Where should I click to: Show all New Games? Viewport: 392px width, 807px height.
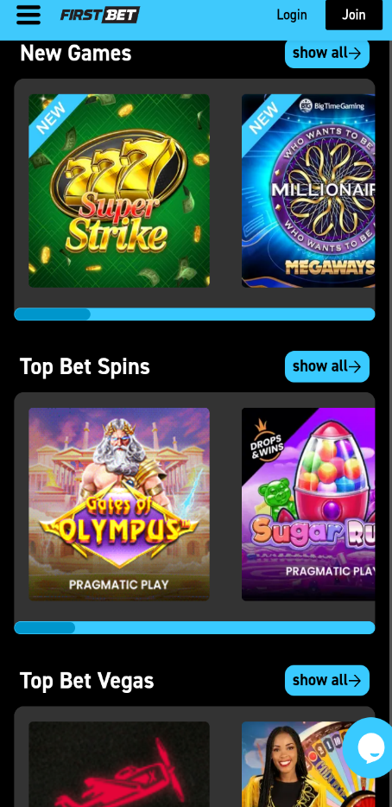pos(327,53)
